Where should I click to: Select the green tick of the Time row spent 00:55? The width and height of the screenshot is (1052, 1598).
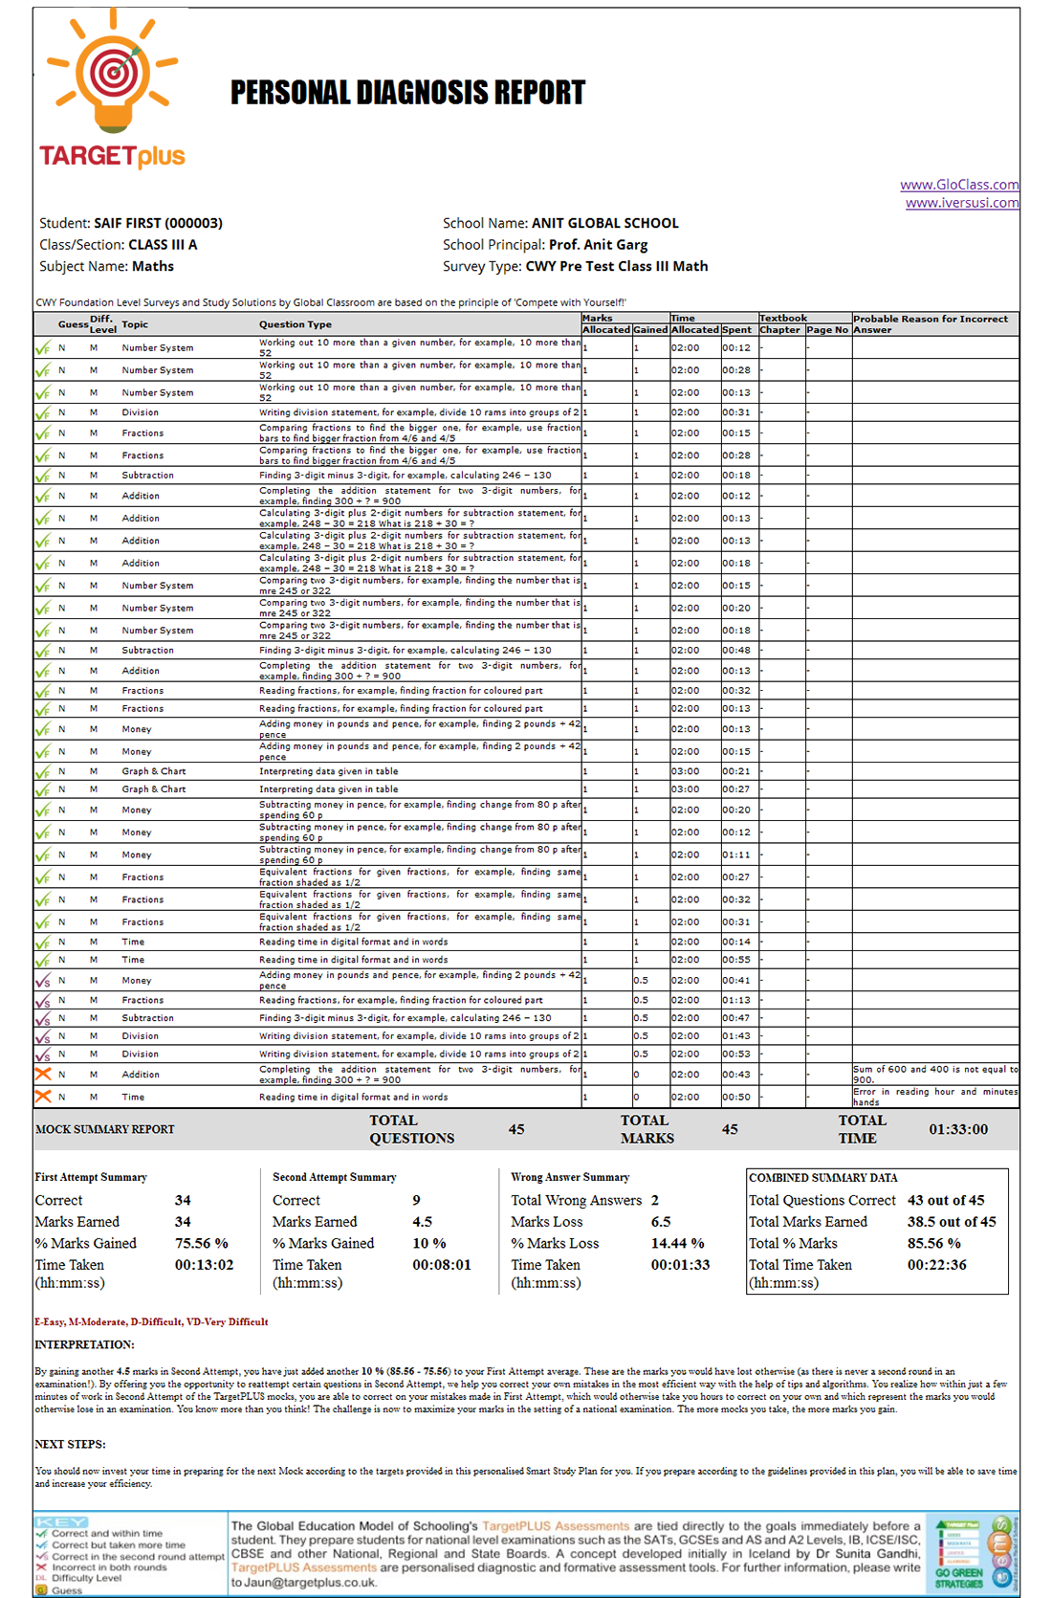point(43,960)
